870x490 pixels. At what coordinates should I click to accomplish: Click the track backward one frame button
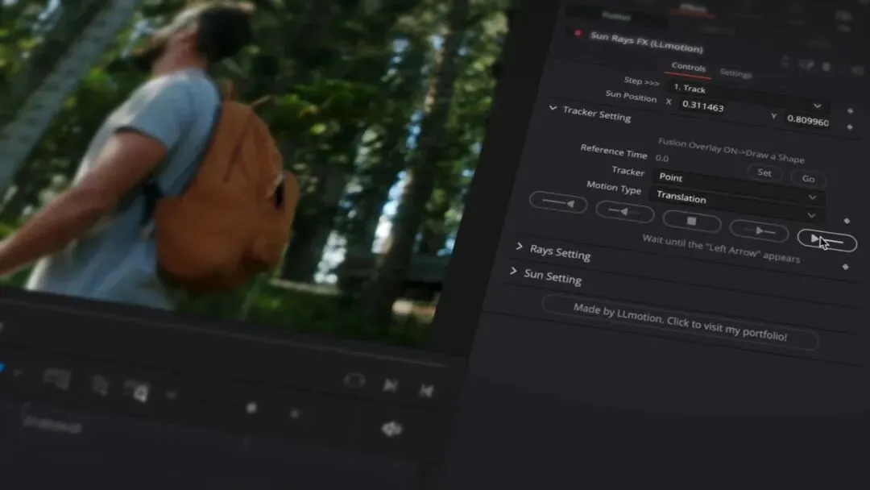625,211
